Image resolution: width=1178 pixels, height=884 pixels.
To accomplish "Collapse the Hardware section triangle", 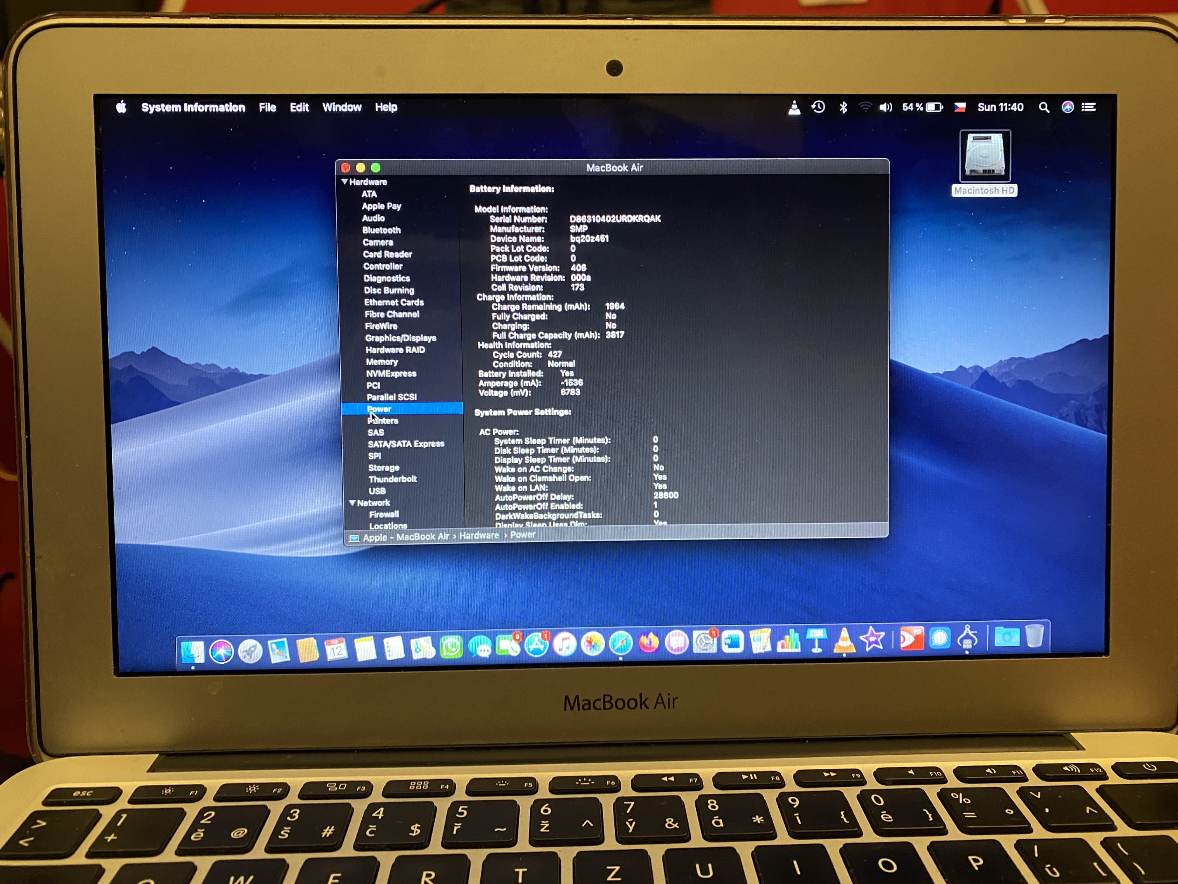I will click(344, 182).
